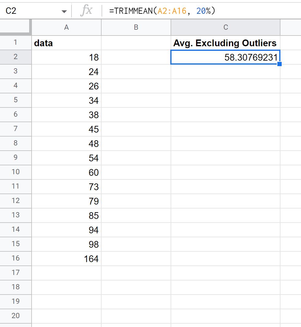This screenshot has width=301, height=327.
Task: Select row 8 header
Action: (x=16, y=143)
